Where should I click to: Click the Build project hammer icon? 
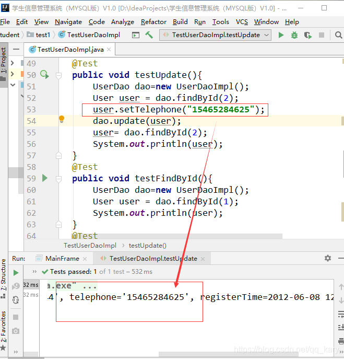click(149, 35)
